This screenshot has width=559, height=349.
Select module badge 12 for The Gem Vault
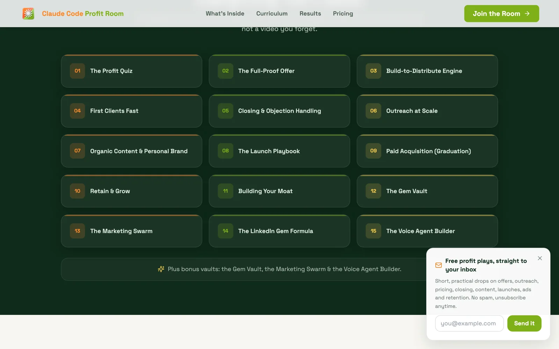point(373,191)
